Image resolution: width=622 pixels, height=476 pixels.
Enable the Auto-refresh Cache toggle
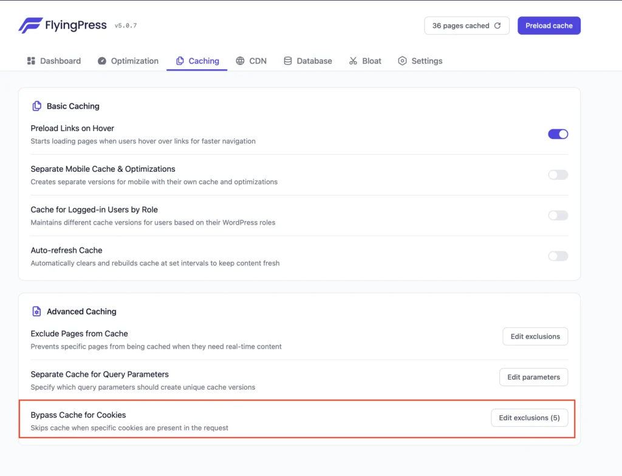[558, 256]
